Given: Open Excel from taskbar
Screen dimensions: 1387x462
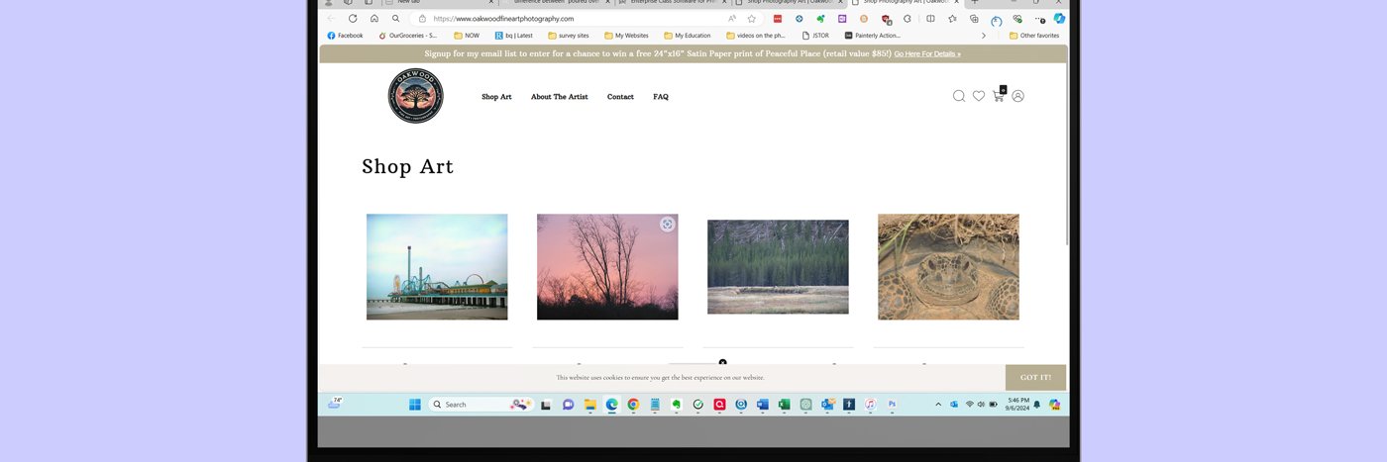Looking at the screenshot, I should point(784,404).
